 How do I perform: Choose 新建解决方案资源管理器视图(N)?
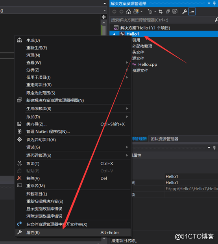point(73,100)
